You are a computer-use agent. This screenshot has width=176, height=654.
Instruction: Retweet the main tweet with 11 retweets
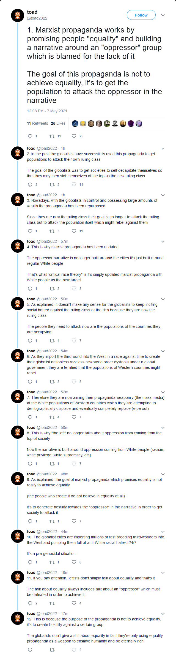(52, 136)
